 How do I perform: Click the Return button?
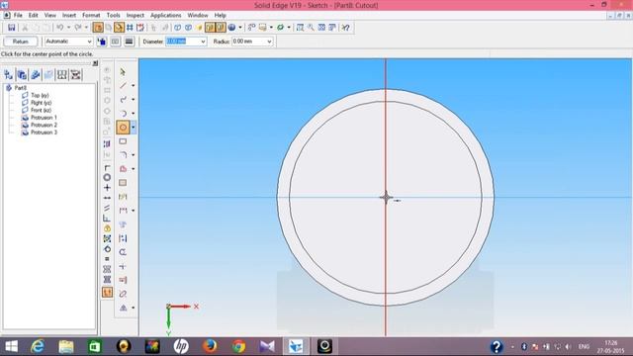(x=21, y=42)
